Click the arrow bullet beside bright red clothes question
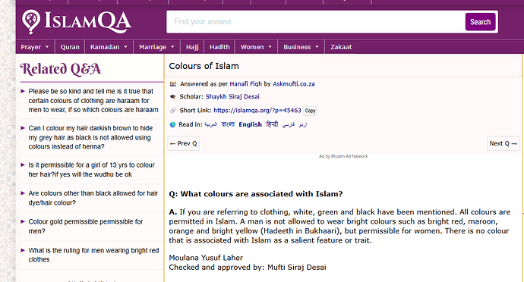The image size is (524, 282). pos(23,250)
